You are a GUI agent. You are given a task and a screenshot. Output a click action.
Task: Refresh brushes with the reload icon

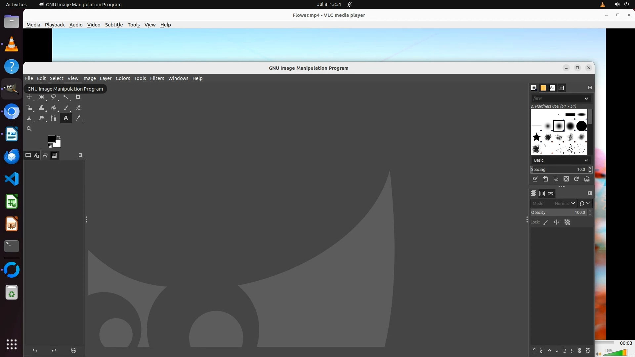[x=576, y=179]
